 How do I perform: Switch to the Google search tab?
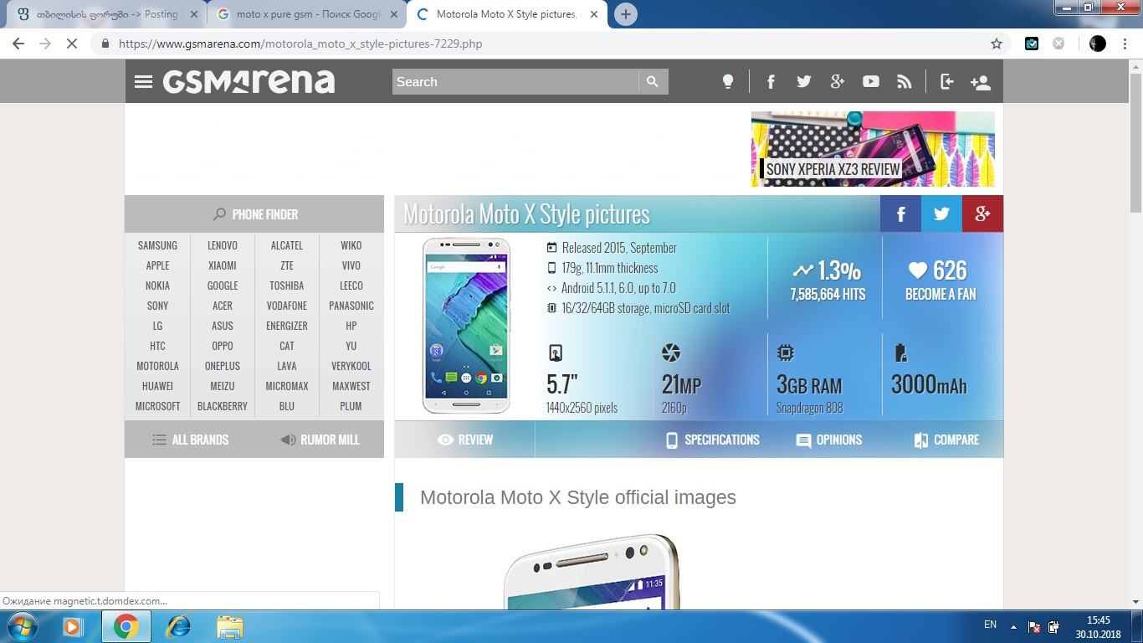pos(308,14)
